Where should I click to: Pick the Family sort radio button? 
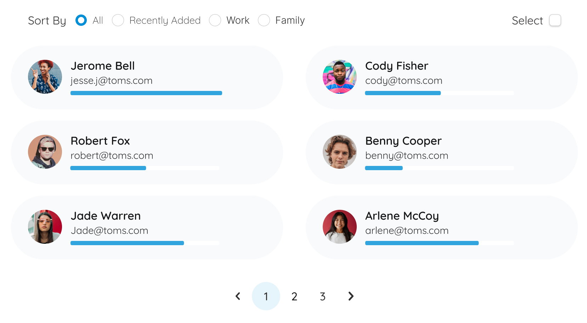pos(264,21)
